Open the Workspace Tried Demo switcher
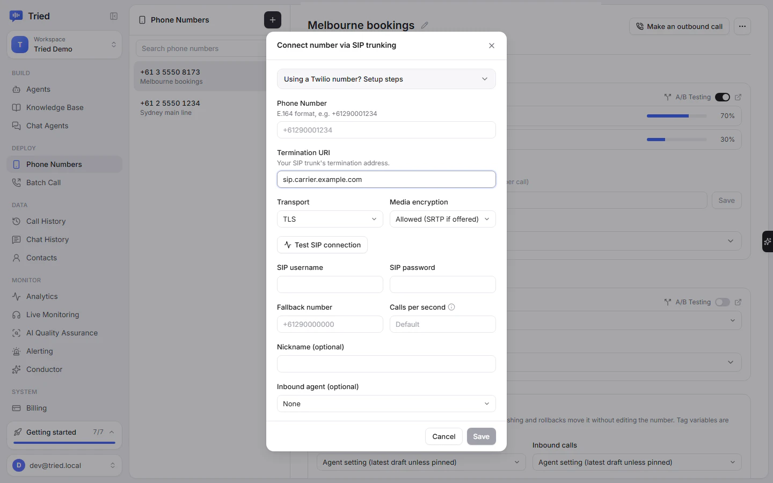This screenshot has height=483, width=773. coord(64,45)
